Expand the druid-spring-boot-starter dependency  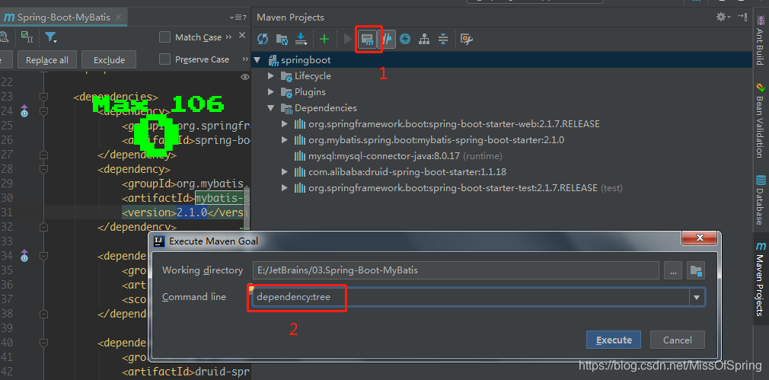(285, 172)
